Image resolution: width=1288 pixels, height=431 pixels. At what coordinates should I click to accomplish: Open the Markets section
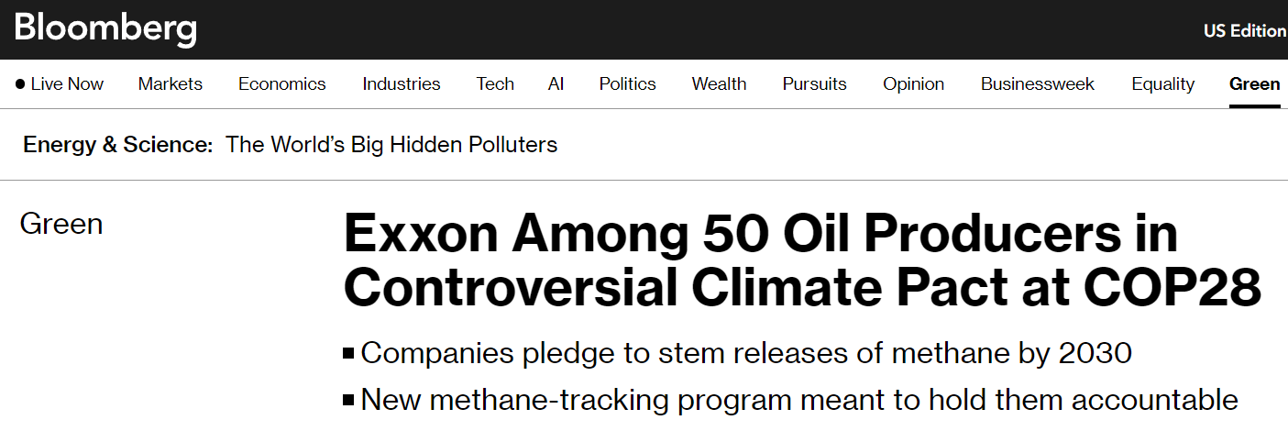point(171,84)
